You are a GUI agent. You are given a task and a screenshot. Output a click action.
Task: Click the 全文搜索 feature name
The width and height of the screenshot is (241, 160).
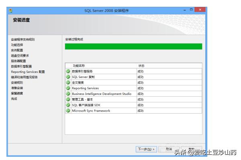coord(78,82)
